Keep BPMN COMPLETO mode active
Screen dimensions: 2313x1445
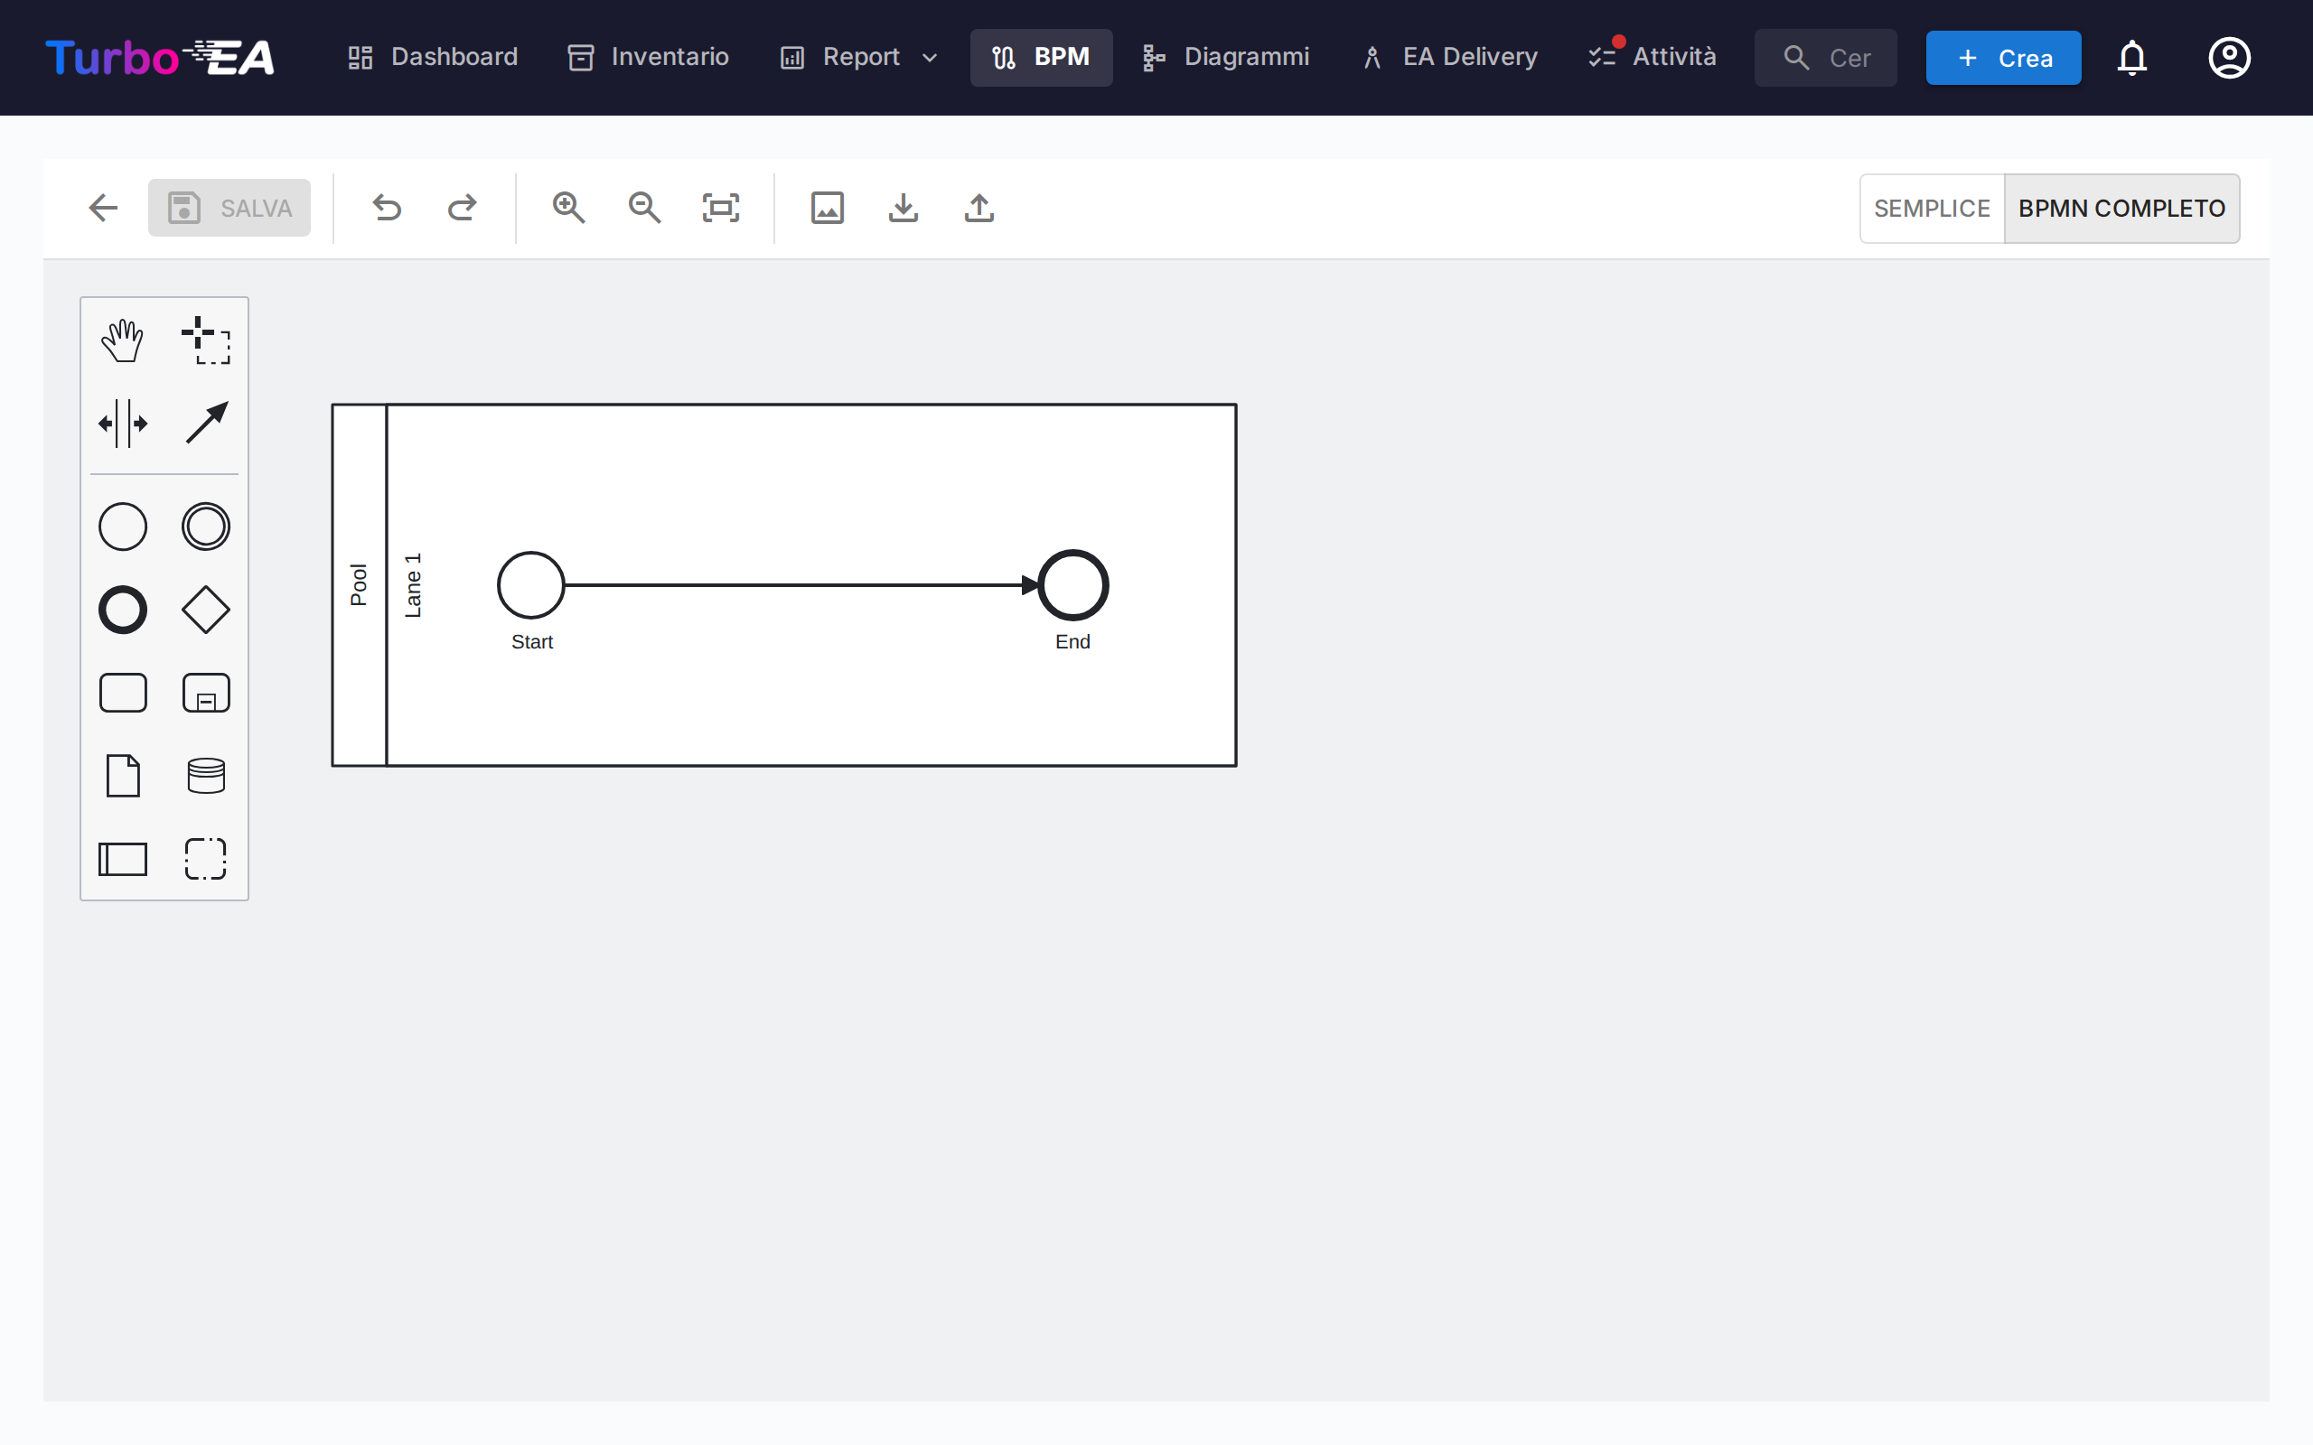point(2122,208)
